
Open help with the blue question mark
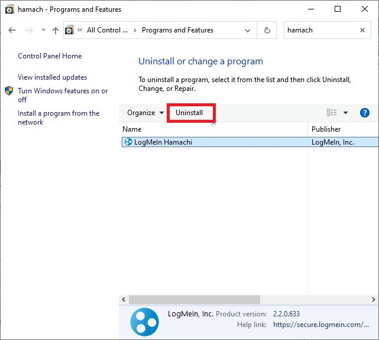coord(364,113)
